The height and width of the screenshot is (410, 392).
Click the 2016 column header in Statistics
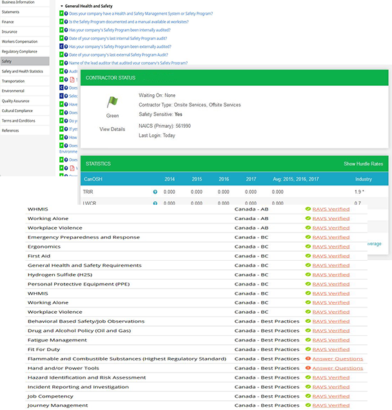coord(224,179)
